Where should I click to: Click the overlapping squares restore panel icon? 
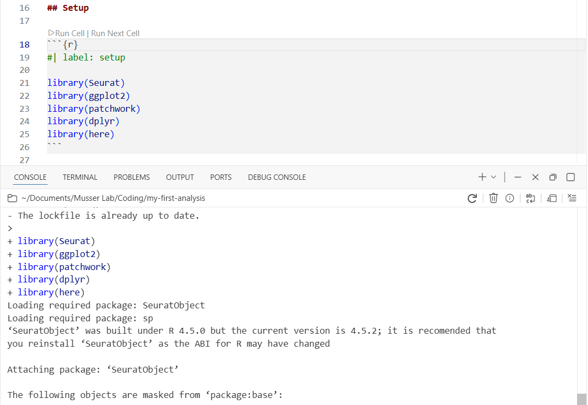553,177
